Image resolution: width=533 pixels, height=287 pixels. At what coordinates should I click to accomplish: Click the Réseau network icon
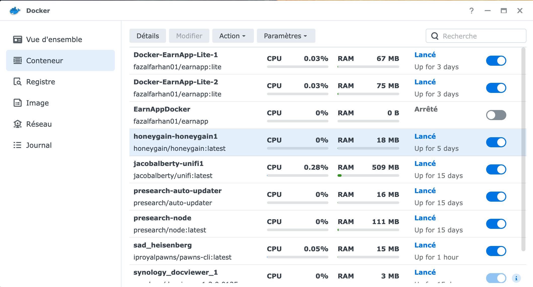[17, 124]
